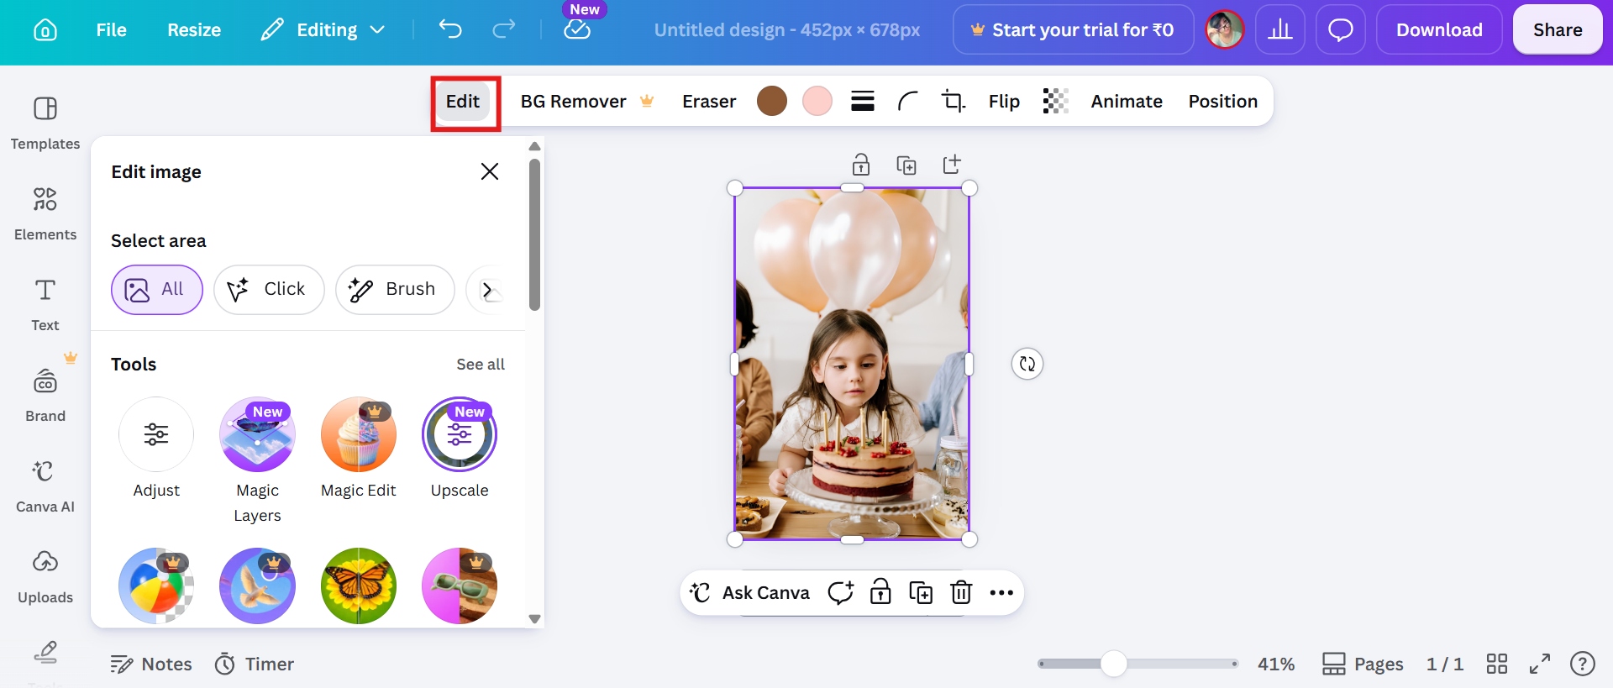Open the Magic Edit tool
This screenshot has width=1613, height=688.
point(359,448)
